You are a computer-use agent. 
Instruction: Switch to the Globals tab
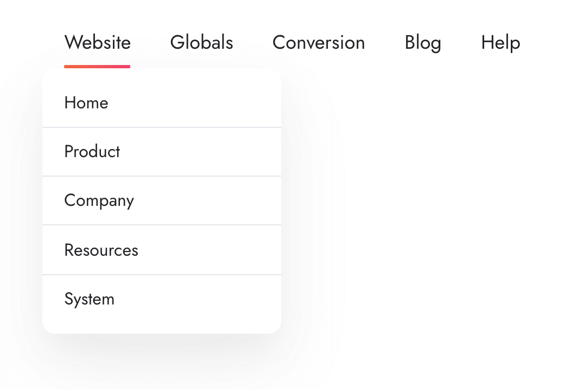pyautogui.click(x=201, y=43)
